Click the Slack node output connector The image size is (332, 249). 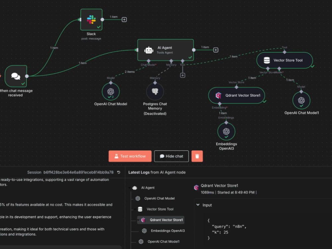[x=102, y=20]
